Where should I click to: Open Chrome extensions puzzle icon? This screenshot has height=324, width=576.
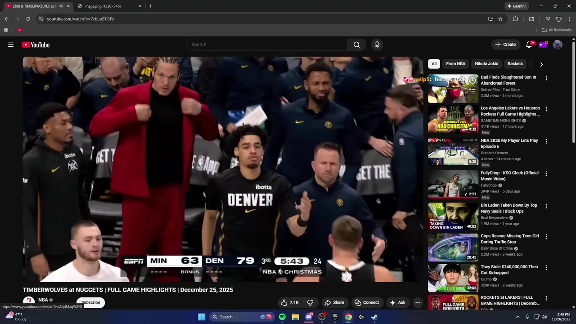pyautogui.click(x=516, y=19)
